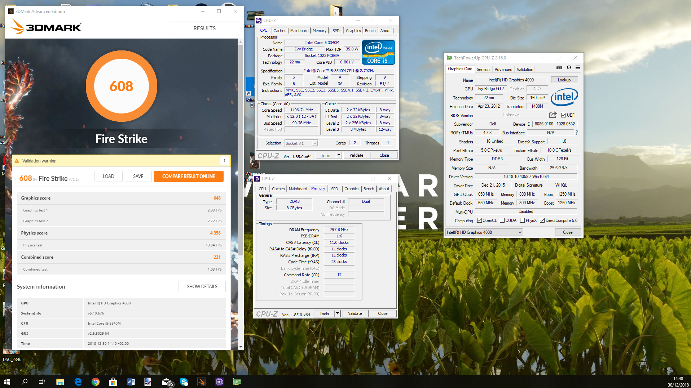
Task: Switch to Sensors tab in GPU-Z
Action: click(483, 70)
